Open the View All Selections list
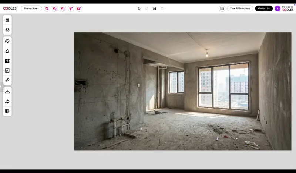The image size is (296, 173). click(240, 8)
